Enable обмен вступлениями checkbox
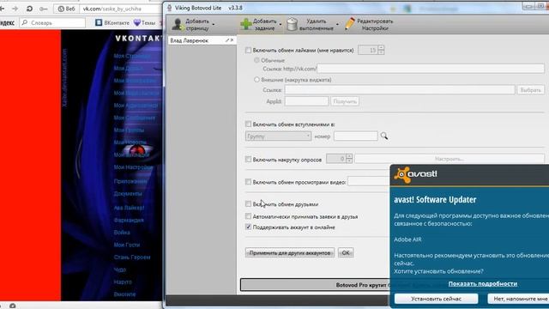 (x=248, y=124)
